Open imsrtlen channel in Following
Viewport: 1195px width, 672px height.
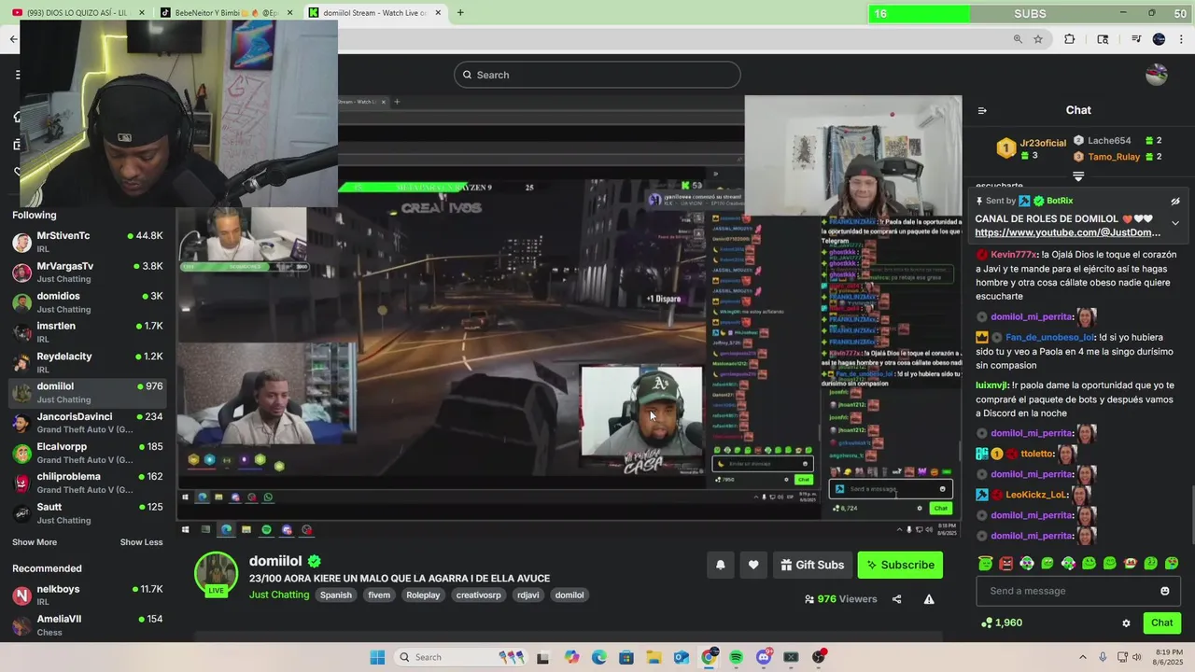pyautogui.click(x=87, y=332)
